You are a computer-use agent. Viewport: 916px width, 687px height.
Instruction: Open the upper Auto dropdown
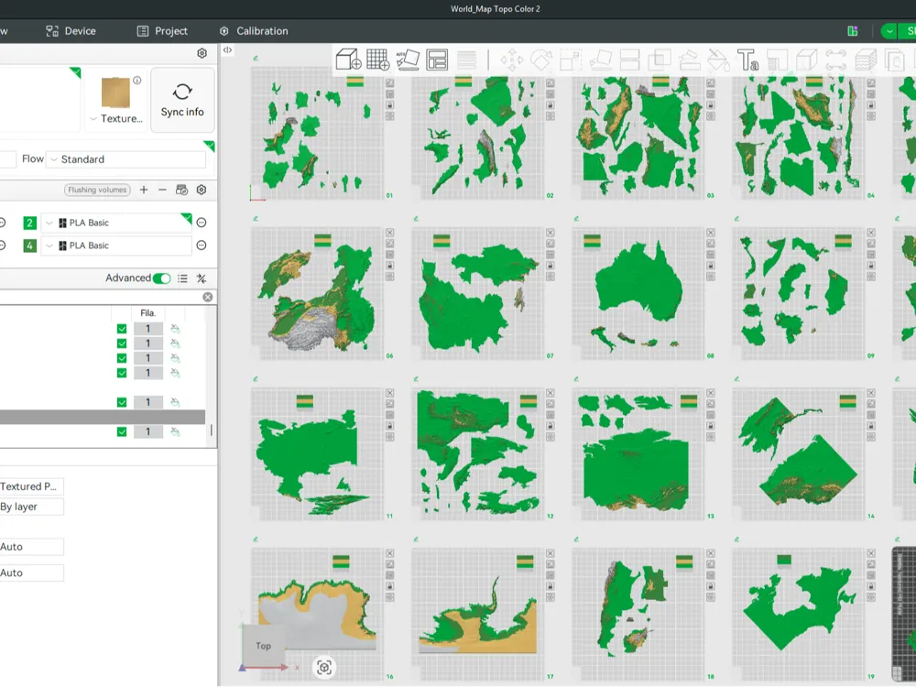coord(31,547)
